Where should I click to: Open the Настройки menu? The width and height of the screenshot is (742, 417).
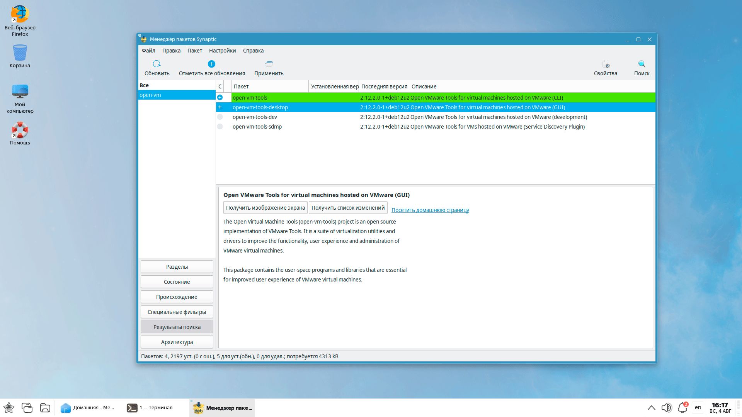[x=222, y=51]
